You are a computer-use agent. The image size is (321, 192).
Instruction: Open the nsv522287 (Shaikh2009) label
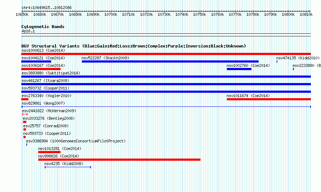(106, 58)
